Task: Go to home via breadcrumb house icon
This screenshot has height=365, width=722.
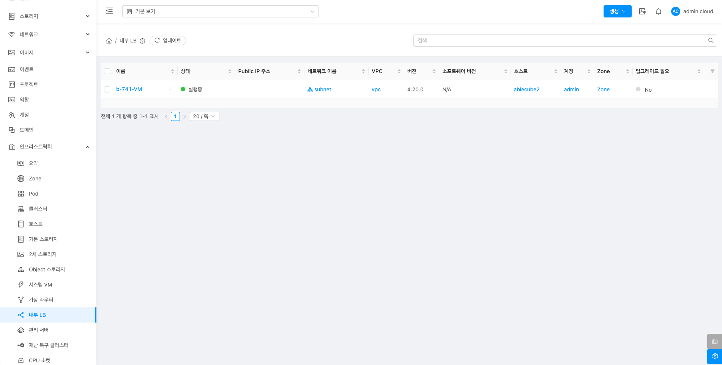Action: point(109,41)
